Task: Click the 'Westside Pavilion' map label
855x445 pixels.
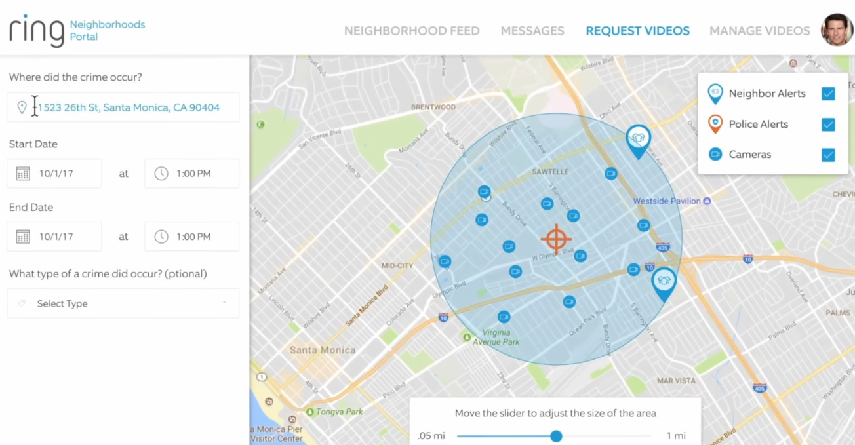Action: [x=667, y=201]
